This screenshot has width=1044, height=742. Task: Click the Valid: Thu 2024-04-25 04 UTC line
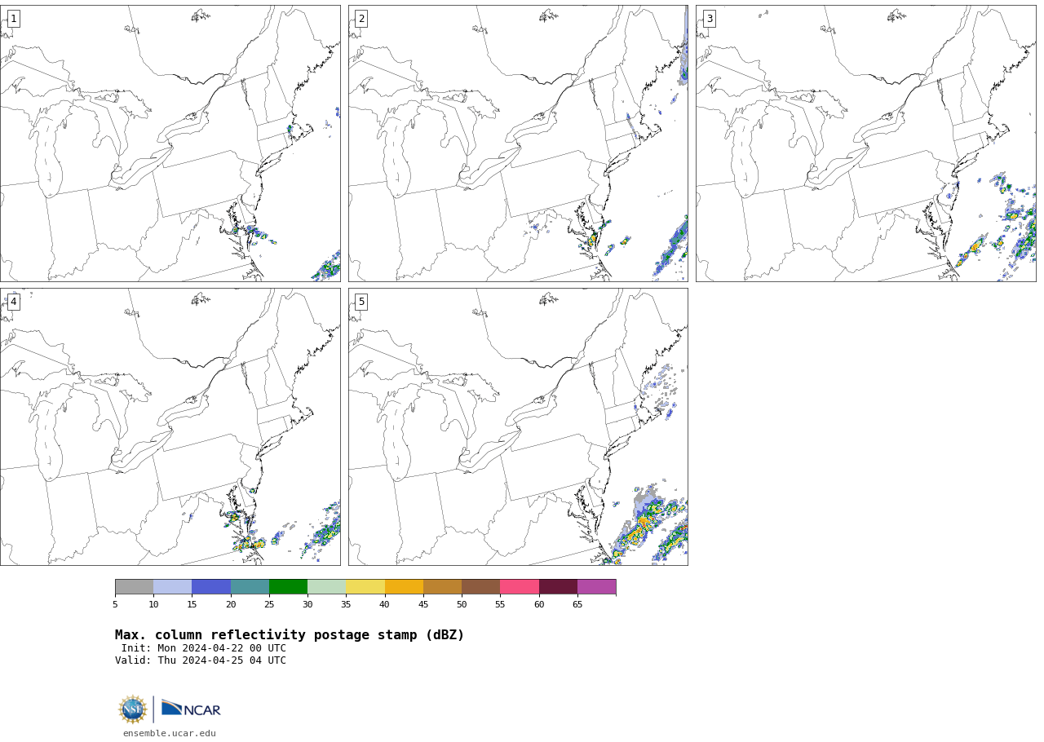pyautogui.click(x=201, y=660)
